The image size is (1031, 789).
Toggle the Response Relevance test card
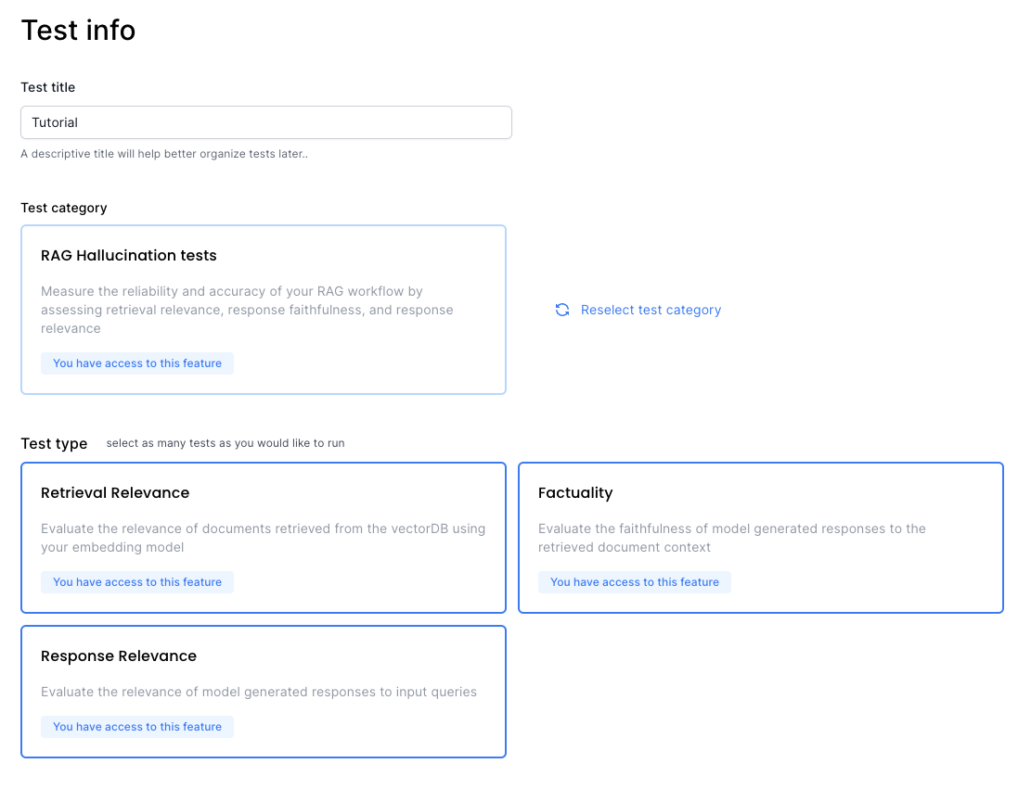point(264,691)
